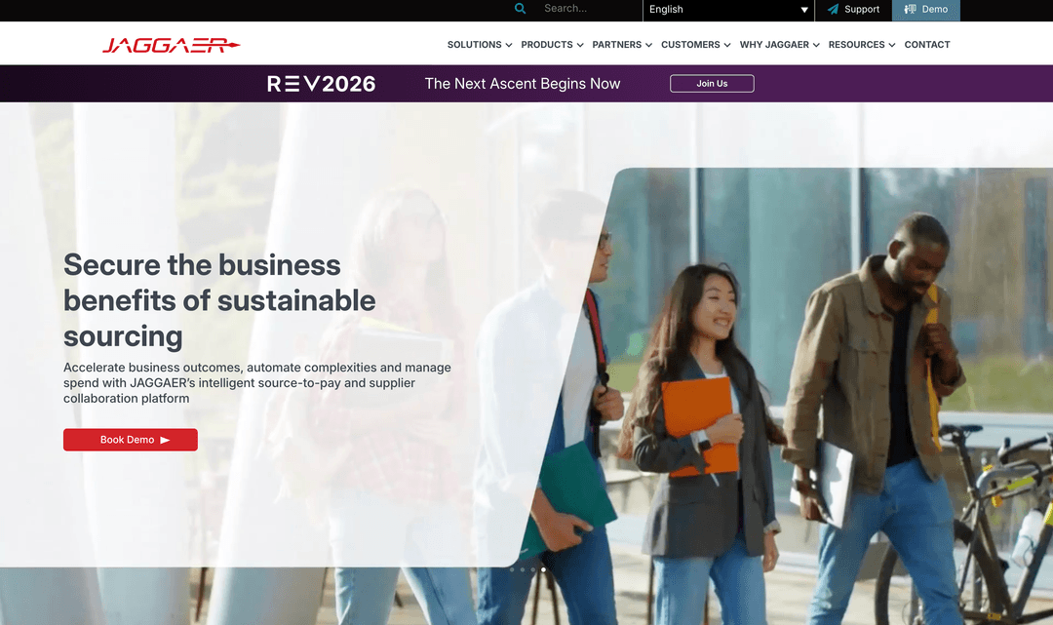Click the search magnifier icon
The width and height of the screenshot is (1053, 625).
(x=520, y=9)
